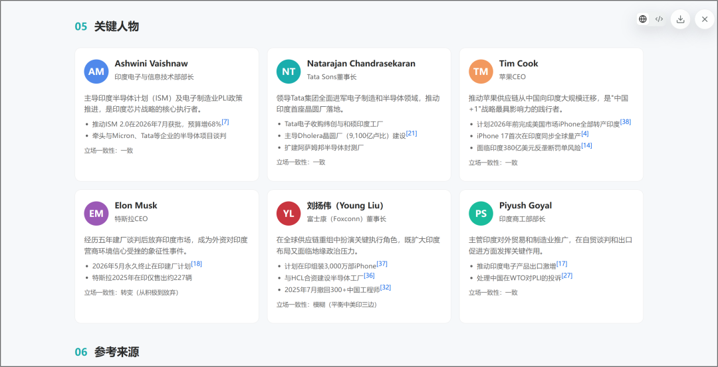Click 立场一致性：一致 in the Ashwini Vaishnaw card

tap(108, 151)
